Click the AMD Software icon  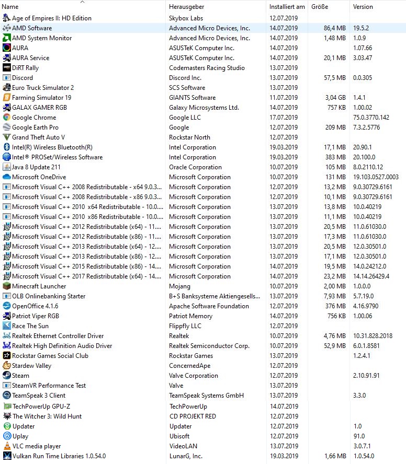coord(6,28)
